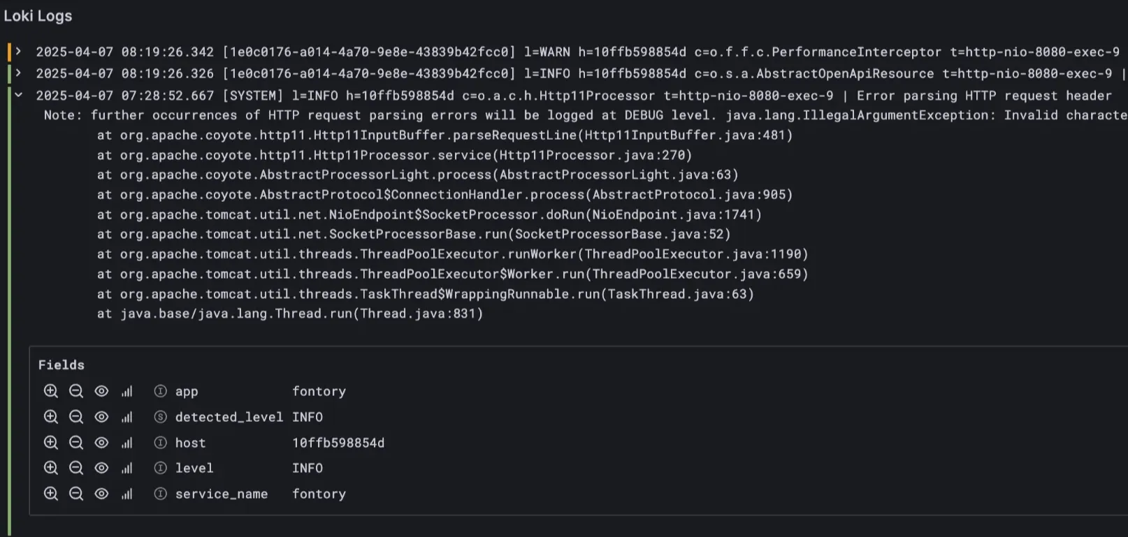Filter out value of app field
The image size is (1128, 537).
click(76, 391)
